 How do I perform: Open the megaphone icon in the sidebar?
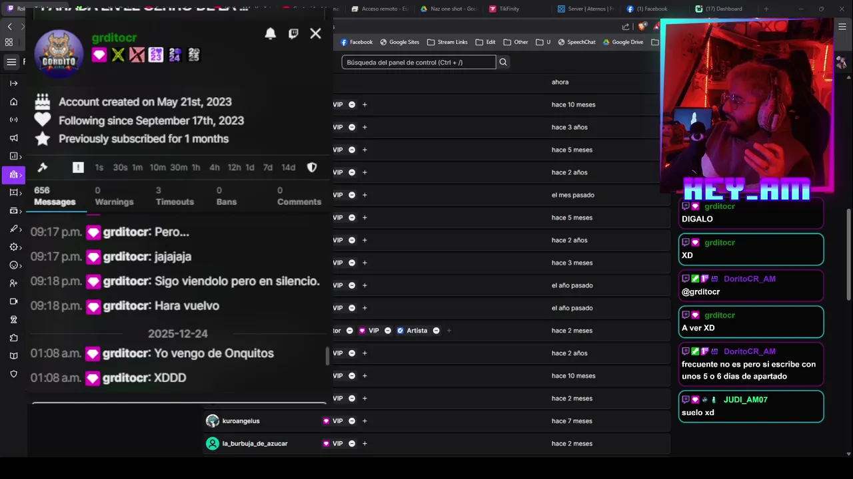(13, 138)
